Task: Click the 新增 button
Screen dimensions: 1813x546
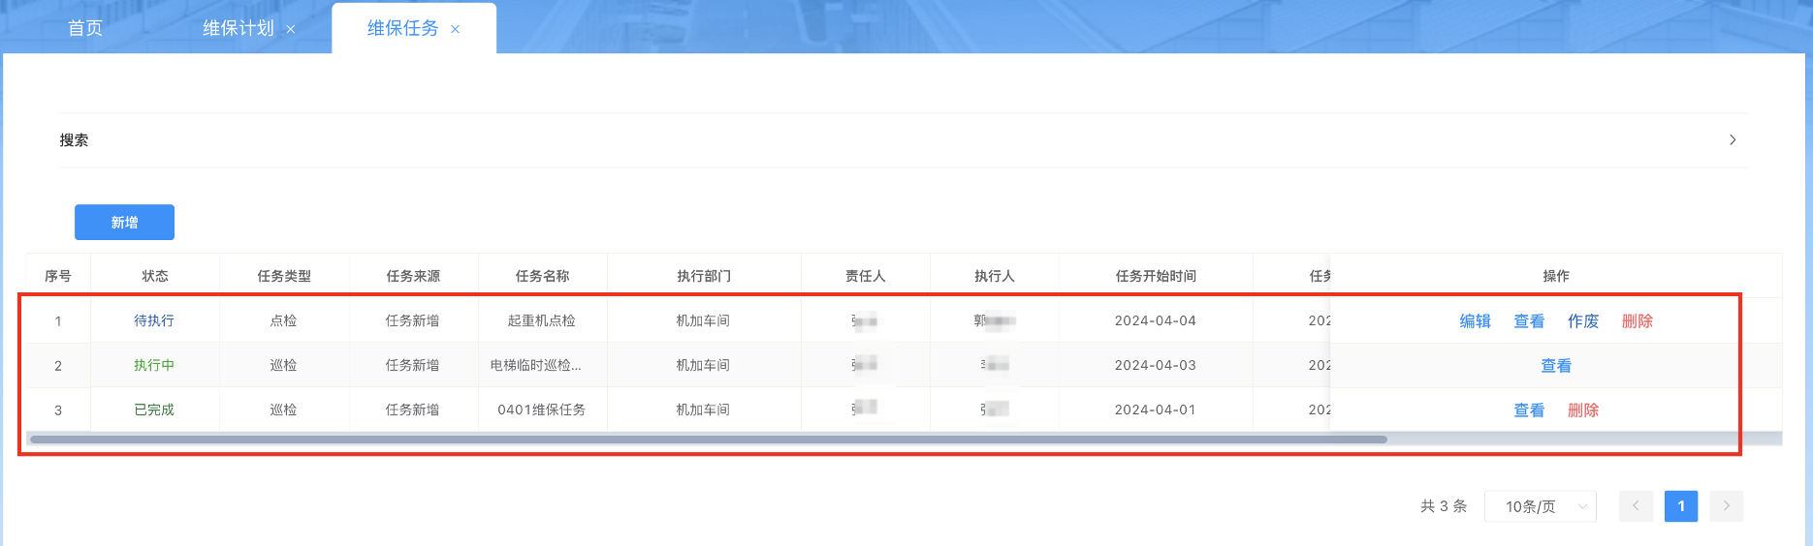Action: pyautogui.click(x=124, y=223)
